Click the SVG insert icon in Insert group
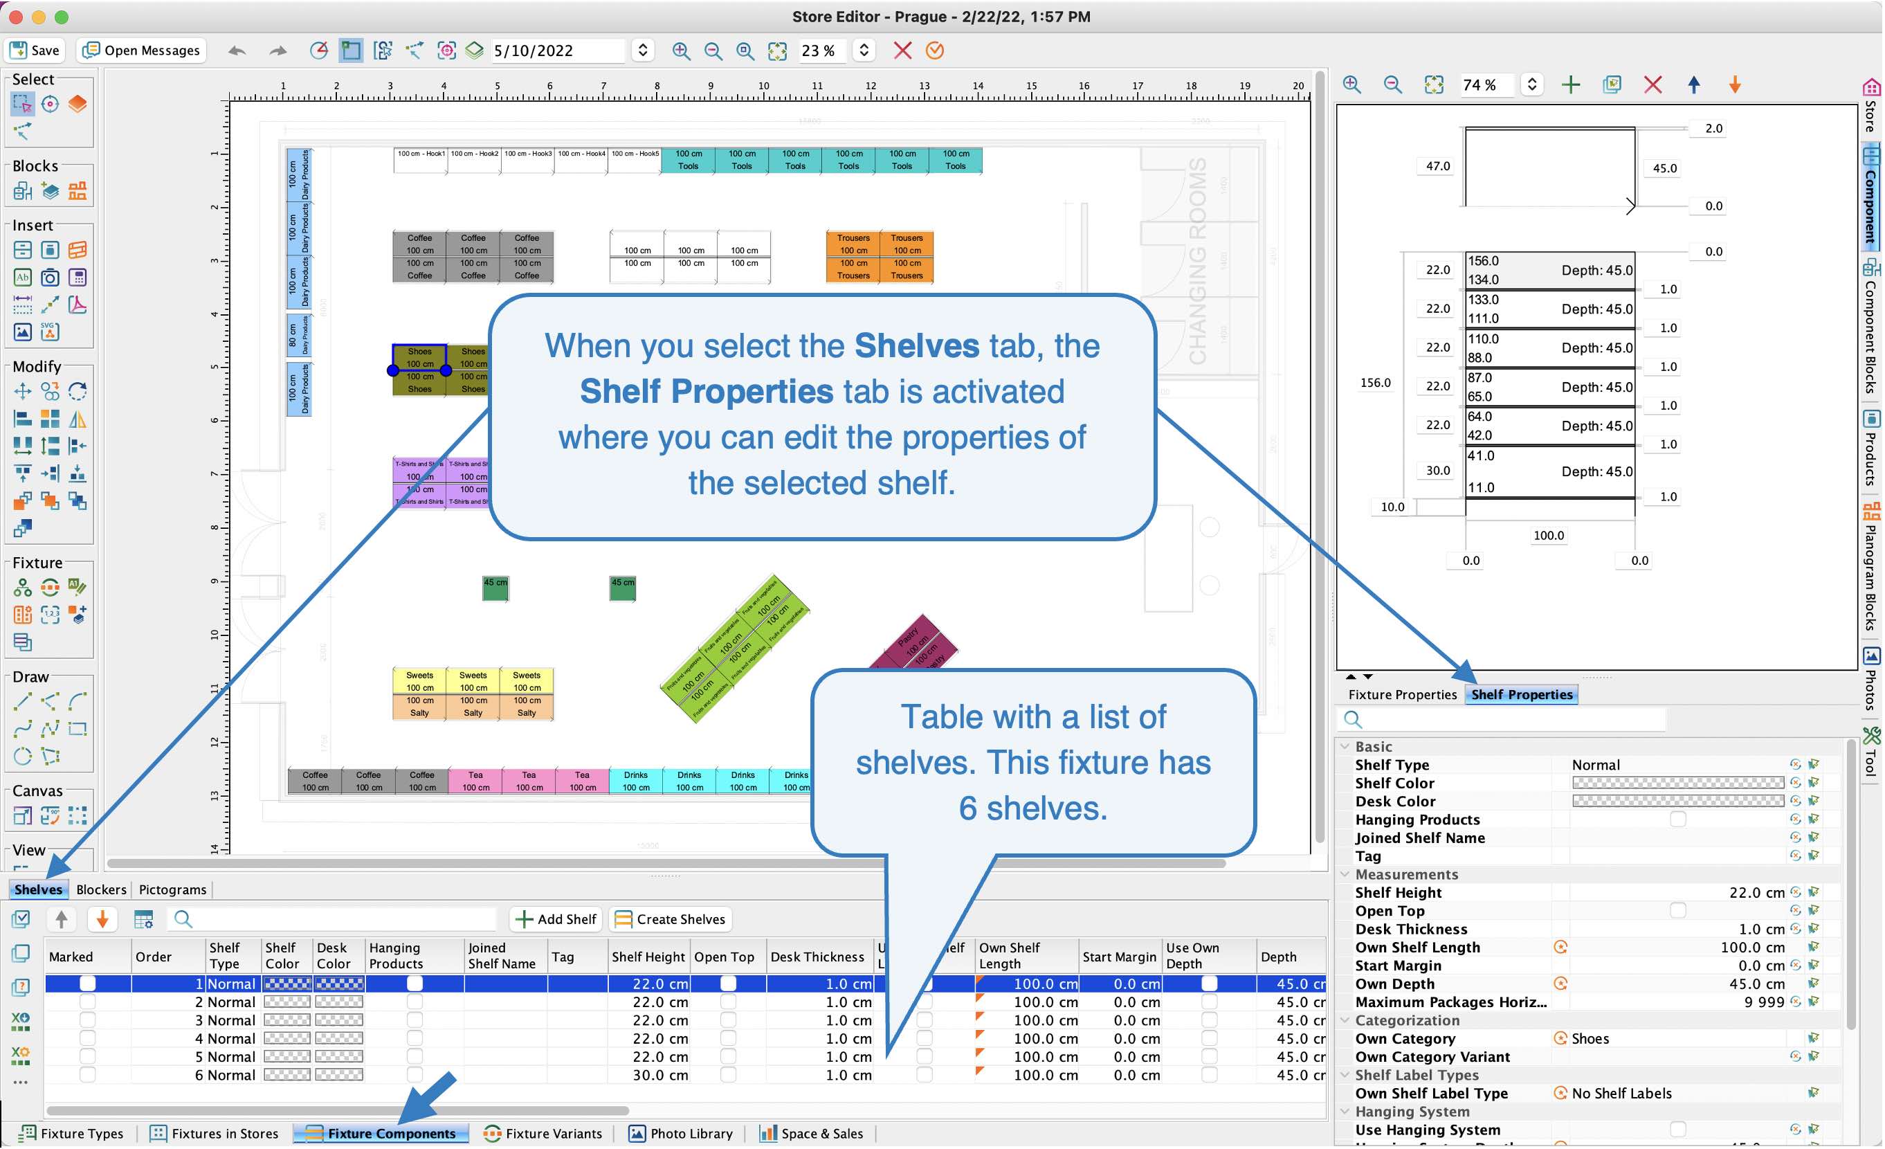The image size is (1885, 1149). (x=50, y=332)
